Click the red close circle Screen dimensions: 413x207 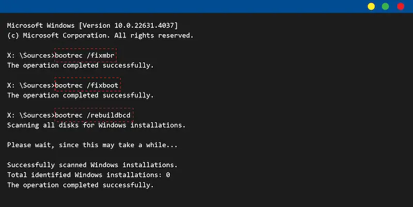pyautogui.click(x=401, y=7)
